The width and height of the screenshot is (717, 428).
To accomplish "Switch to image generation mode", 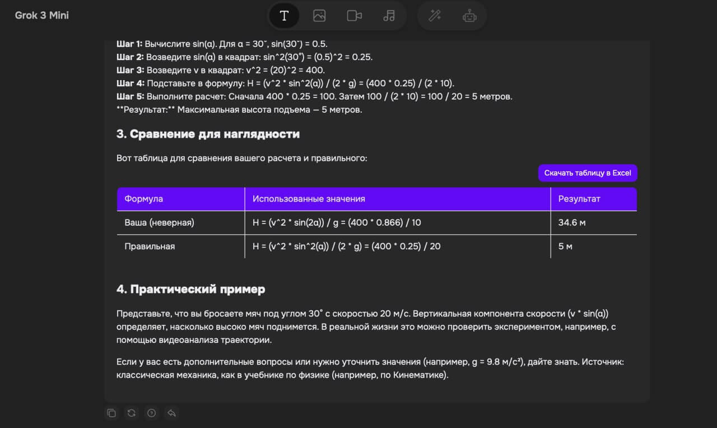I will pyautogui.click(x=319, y=16).
